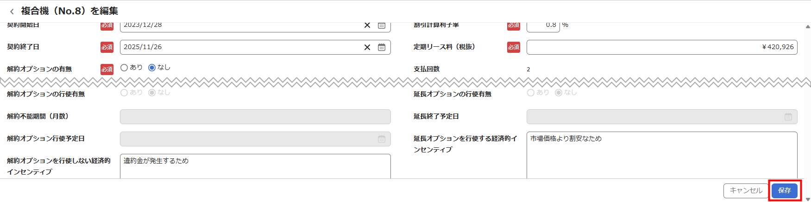The image size is (811, 202).
Task: Open calendar picker for 契約開始日
Action: (x=382, y=25)
